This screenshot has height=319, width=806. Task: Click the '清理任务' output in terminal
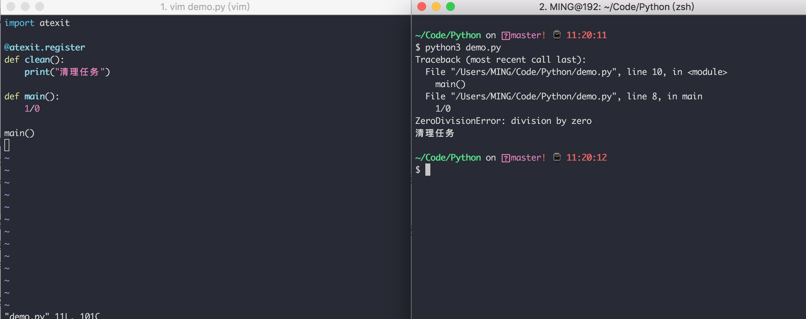(x=435, y=133)
